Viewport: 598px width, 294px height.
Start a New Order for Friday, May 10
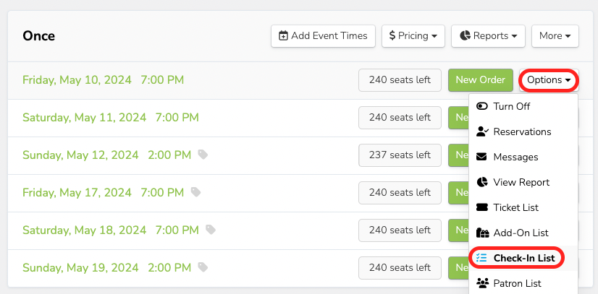(x=480, y=80)
